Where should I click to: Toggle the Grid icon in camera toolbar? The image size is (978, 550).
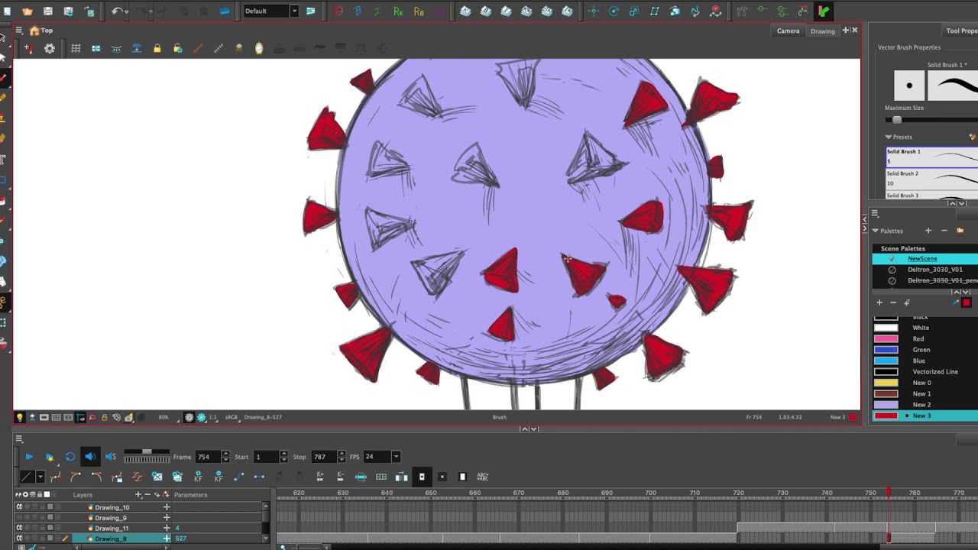(76, 48)
